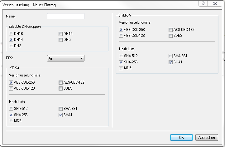Enable the DH15 checkbox
This screenshot has width=225, height=147.
(61, 34)
